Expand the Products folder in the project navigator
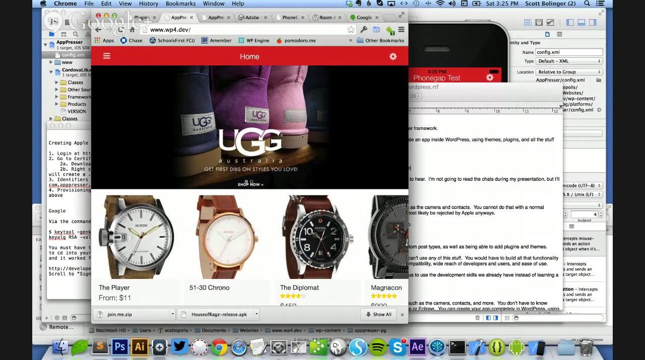Viewport: 645px width, 360px height. tap(57, 104)
